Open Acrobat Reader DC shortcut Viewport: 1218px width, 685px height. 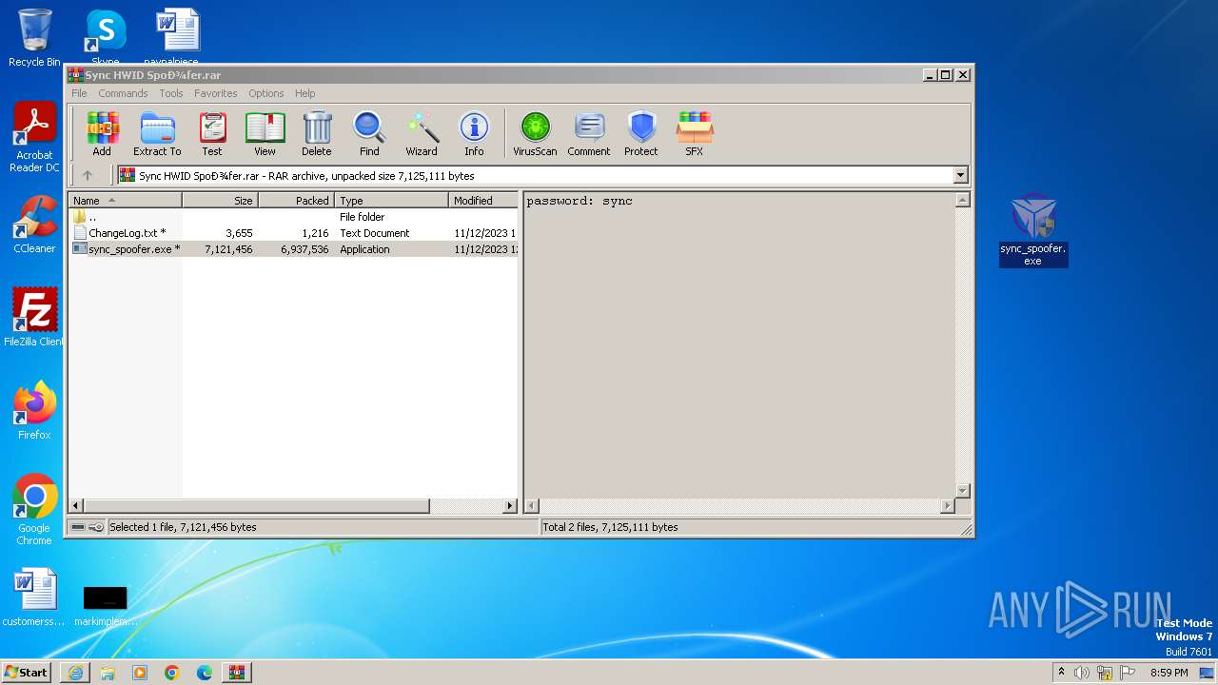click(x=34, y=138)
